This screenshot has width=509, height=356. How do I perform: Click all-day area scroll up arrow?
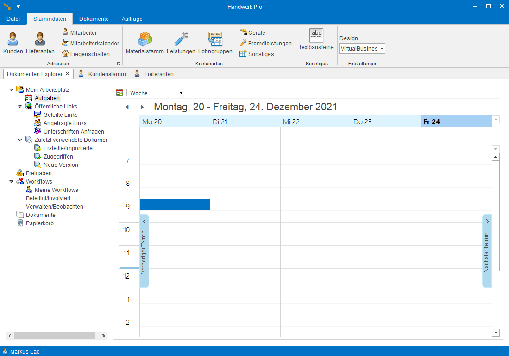tap(496, 120)
